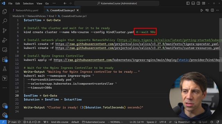The image size is (222, 124).
Task: Change indentation from Spaces: 2
Action: [x=152, y=122]
